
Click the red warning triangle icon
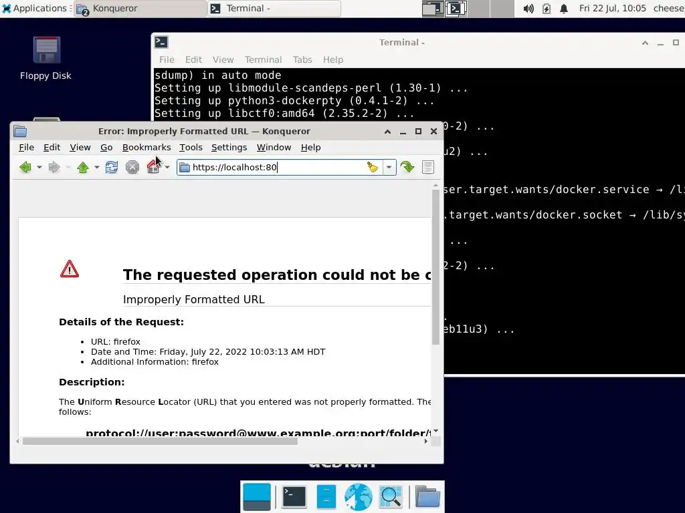click(70, 269)
